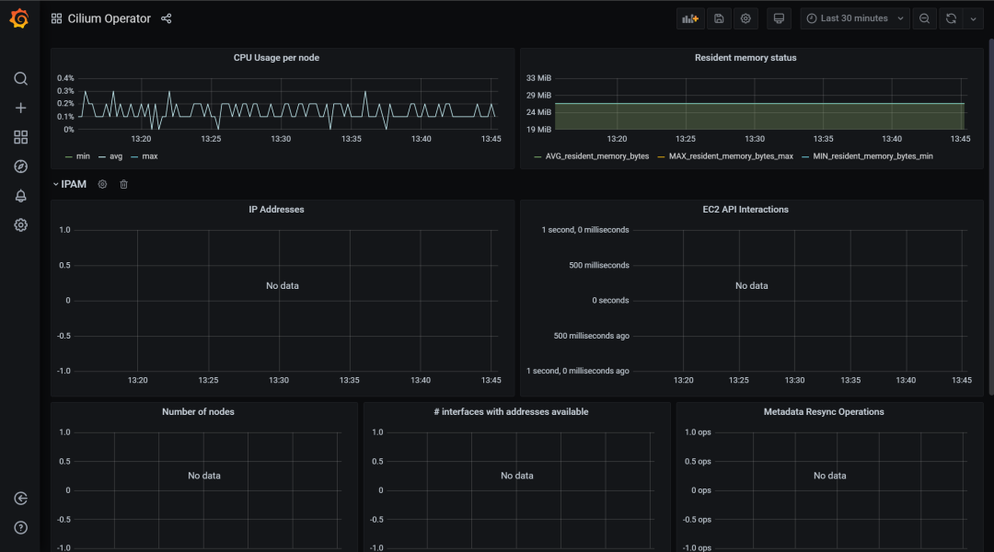The width and height of the screenshot is (994, 552).
Task: Save the dashboard using the disk icon
Action: (719, 18)
